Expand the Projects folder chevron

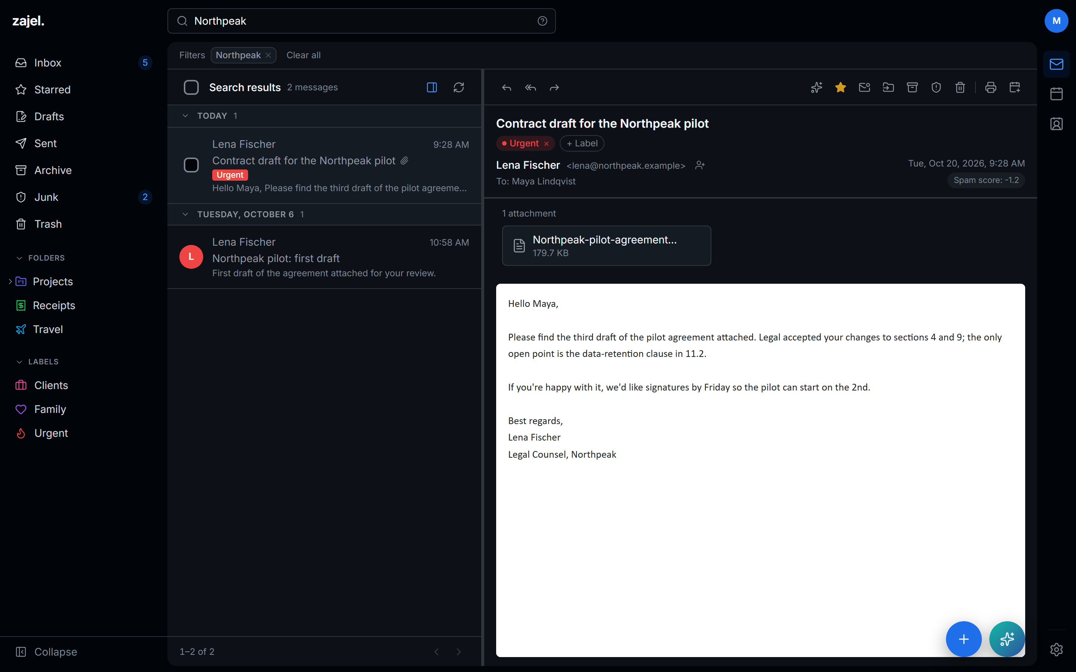pos(10,281)
